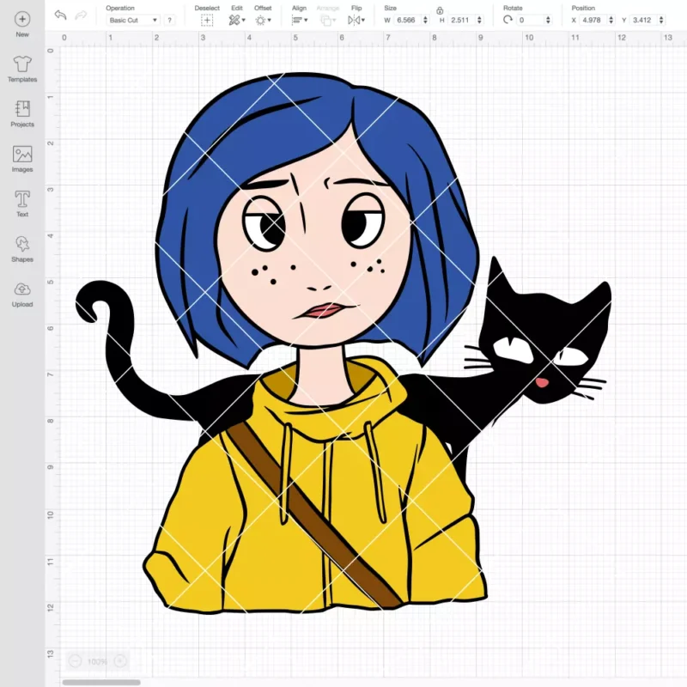687x687 pixels.
Task: Expand the Edit menu
Action: 237,20
